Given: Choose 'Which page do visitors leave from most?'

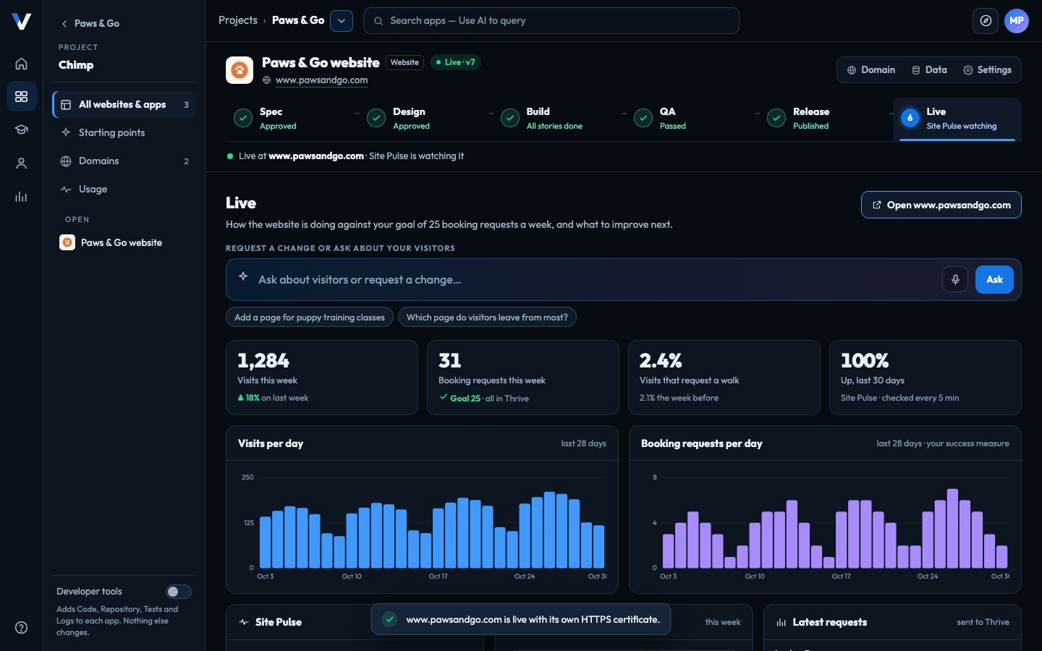Looking at the screenshot, I should [x=487, y=318].
